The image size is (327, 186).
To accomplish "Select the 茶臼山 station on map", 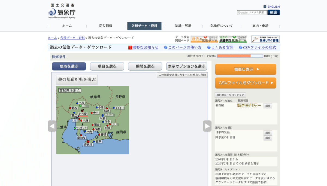I will click(114, 108).
